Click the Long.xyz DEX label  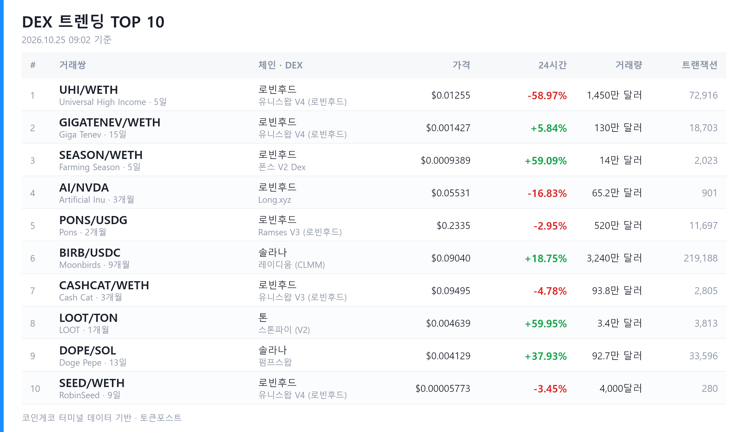click(274, 200)
